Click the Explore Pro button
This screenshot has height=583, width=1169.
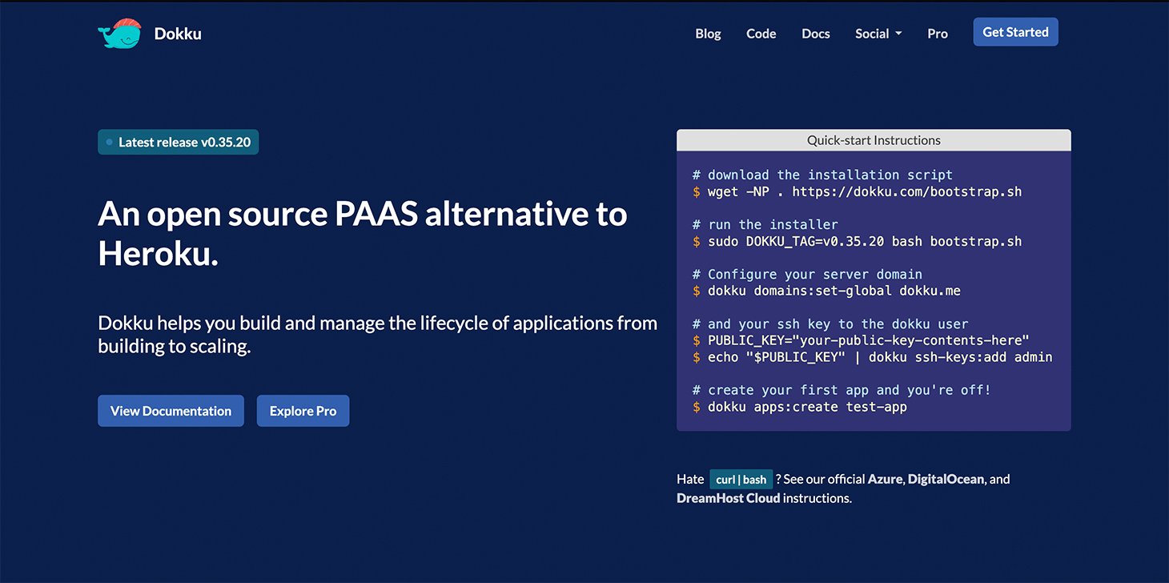(303, 410)
